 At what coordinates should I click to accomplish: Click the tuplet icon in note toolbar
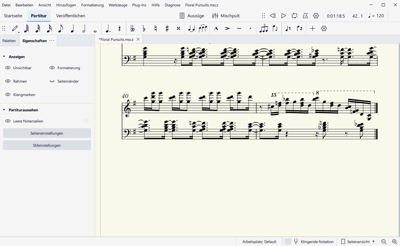(x=264, y=28)
